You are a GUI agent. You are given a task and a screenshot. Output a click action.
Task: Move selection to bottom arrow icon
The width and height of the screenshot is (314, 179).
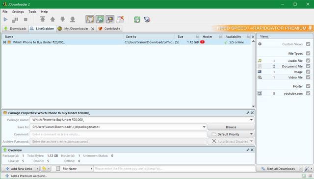coord(73,19)
